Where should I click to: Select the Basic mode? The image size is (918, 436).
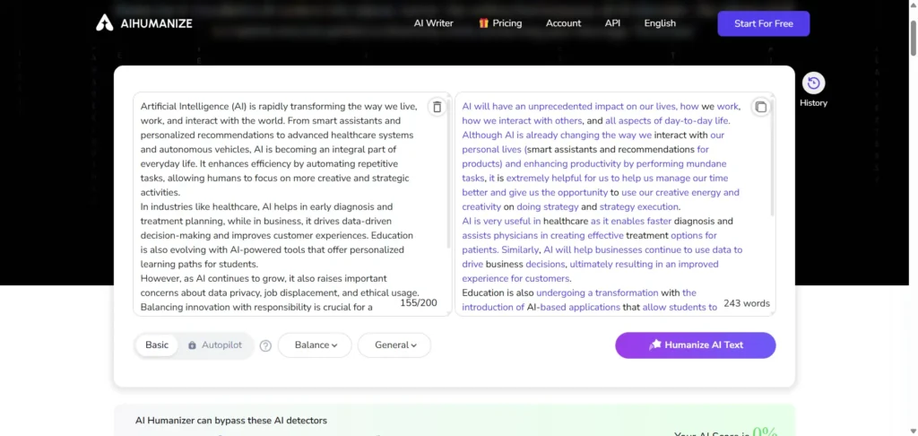coord(156,344)
